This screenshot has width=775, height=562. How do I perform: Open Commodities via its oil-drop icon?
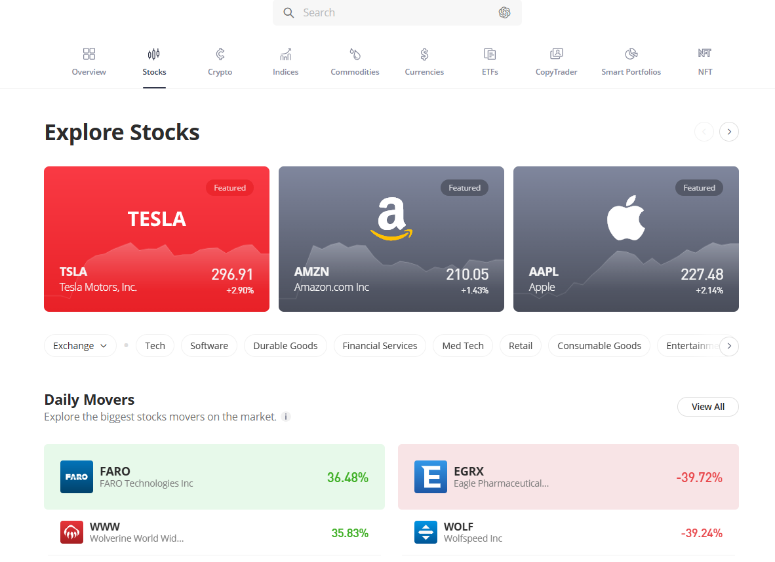(x=355, y=55)
